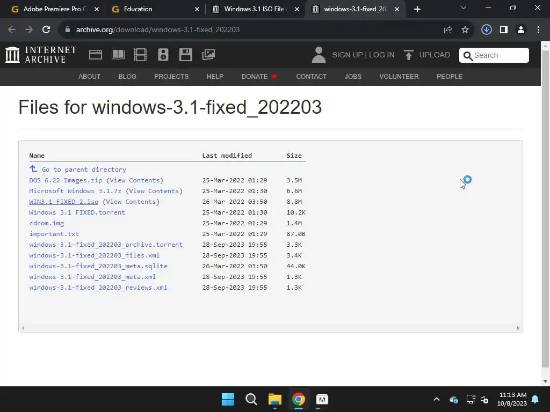View site information lock icon
Image resolution: width=550 pixels, height=412 pixels.
(68, 30)
